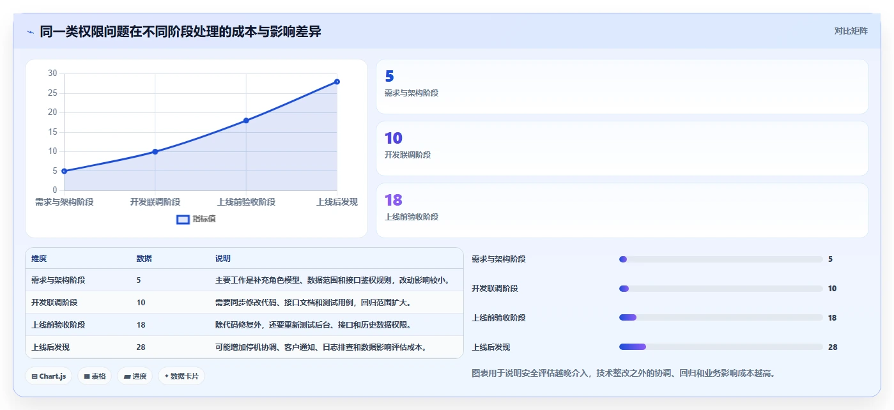Click the 开发联调阶段 label on the chart x-axis
894x410 pixels.
pyautogui.click(x=155, y=202)
